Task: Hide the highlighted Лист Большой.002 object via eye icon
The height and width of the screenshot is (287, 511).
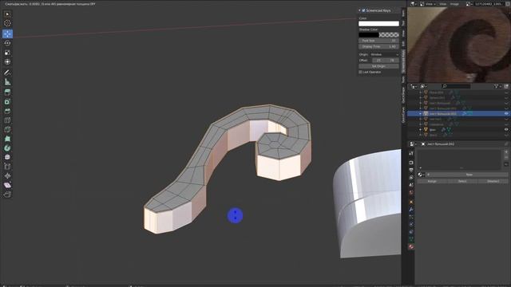Action: click(506, 113)
